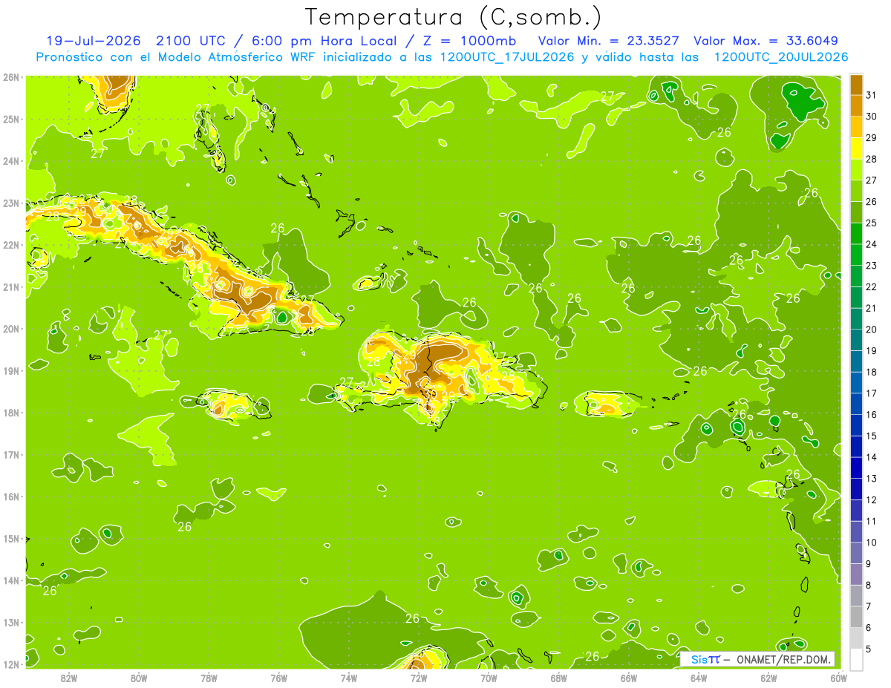891x688 pixels.
Task: Select the "Z = 1000mb" level text
Action: coord(469,41)
